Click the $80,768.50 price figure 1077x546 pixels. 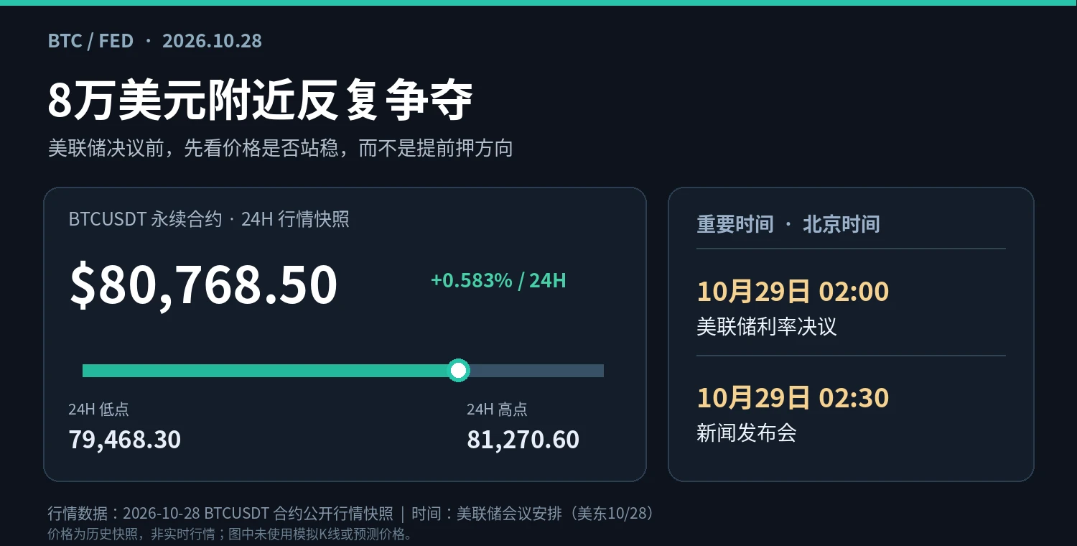click(203, 285)
